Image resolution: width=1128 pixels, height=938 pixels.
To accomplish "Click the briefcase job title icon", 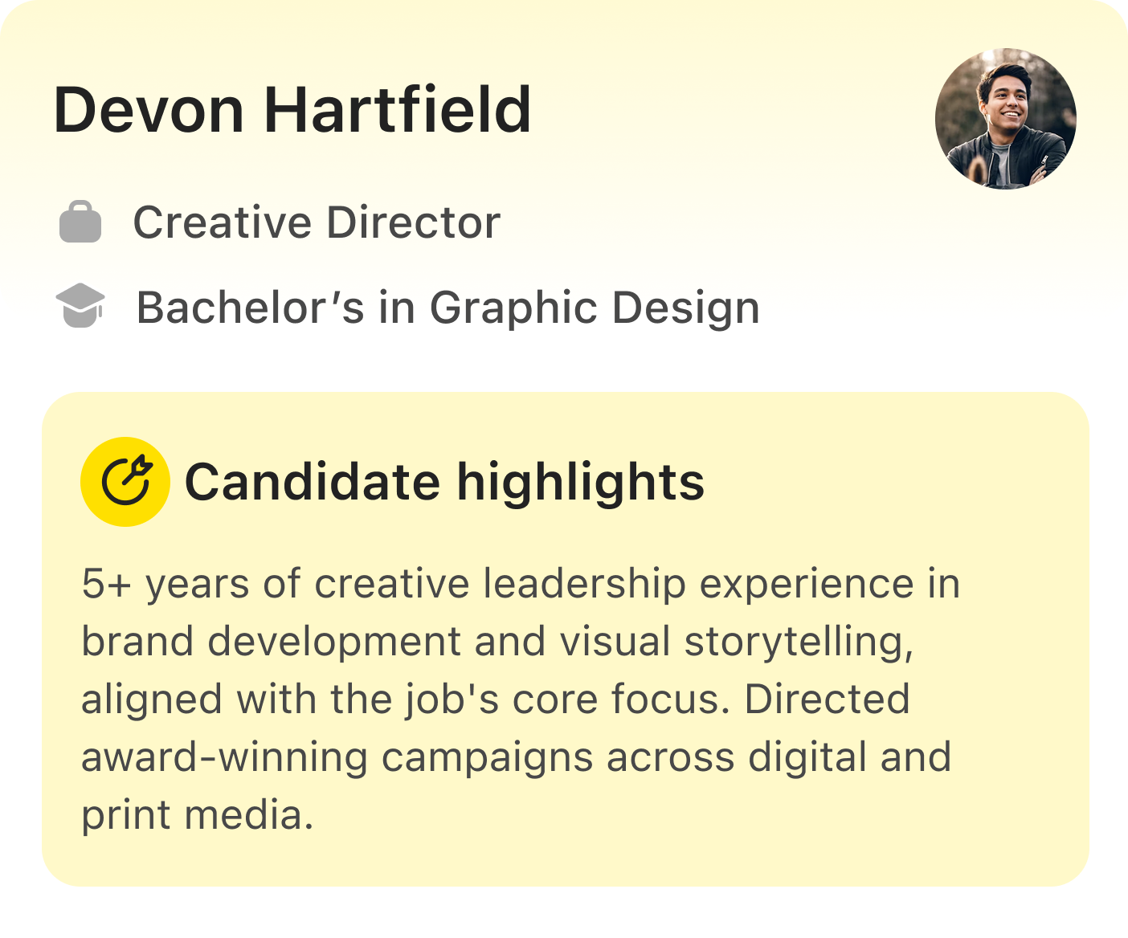I will tap(80, 222).
